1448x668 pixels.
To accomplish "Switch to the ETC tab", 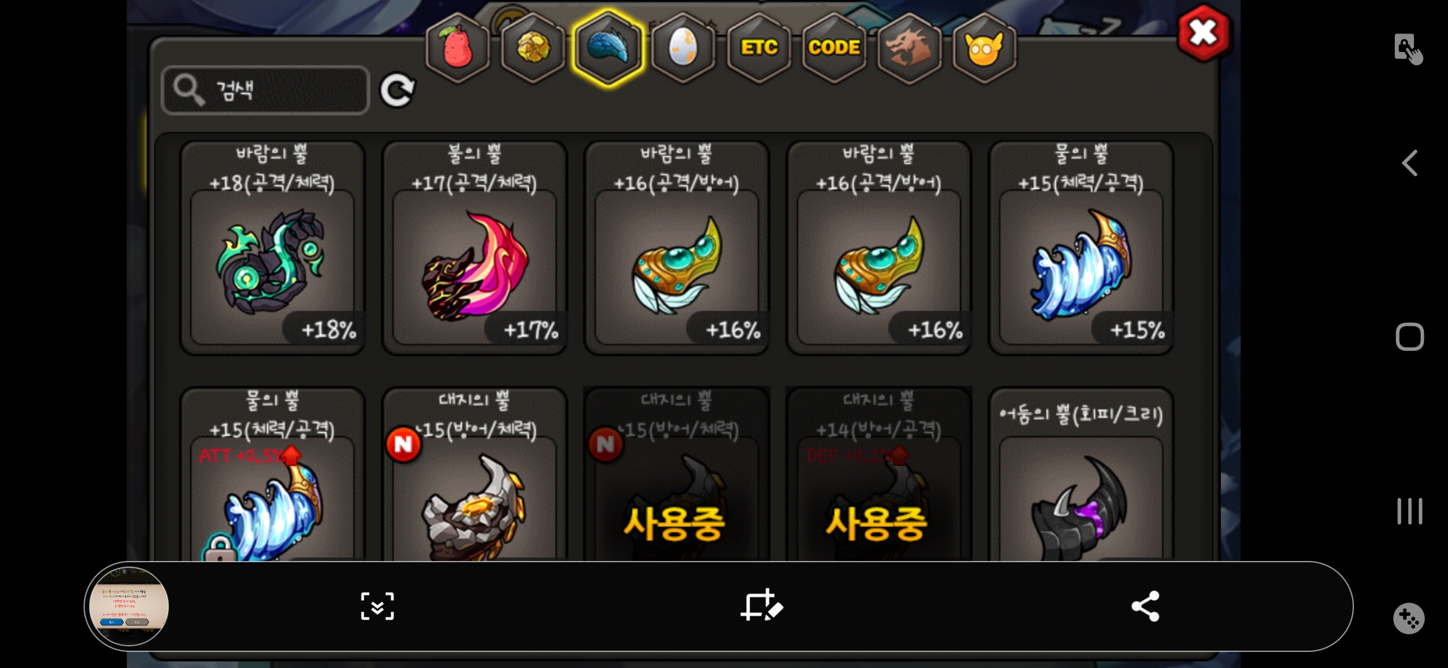I will pos(759,48).
